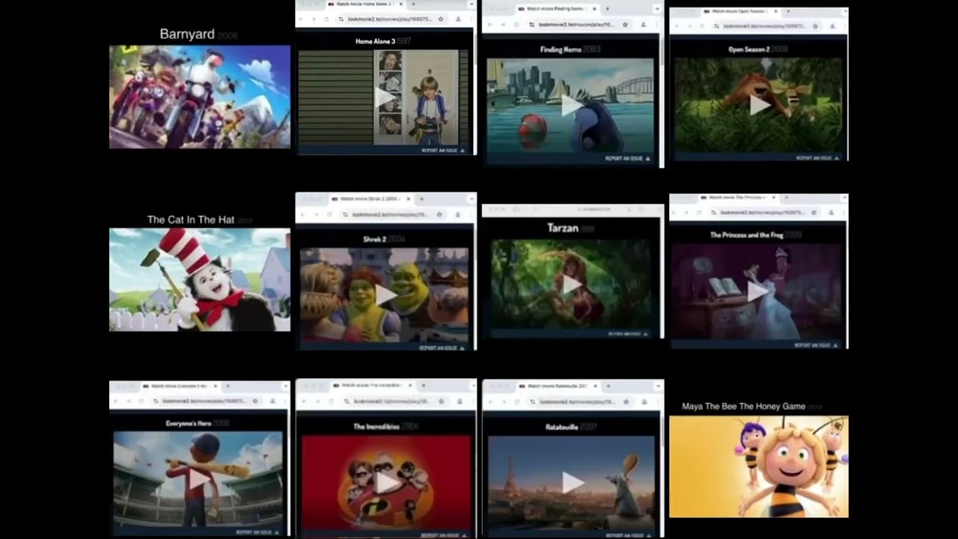
Task: Report an issue on The Incredibles
Action: point(442,536)
